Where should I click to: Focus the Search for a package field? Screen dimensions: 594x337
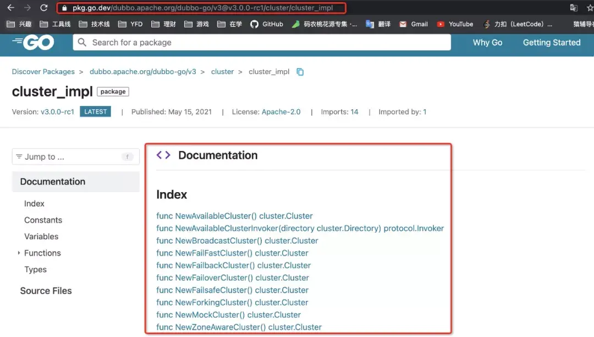(x=262, y=42)
